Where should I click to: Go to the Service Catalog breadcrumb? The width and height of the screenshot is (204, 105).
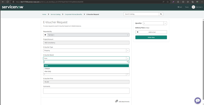(x=56, y=14)
